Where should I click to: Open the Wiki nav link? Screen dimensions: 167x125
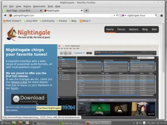coord(154,29)
